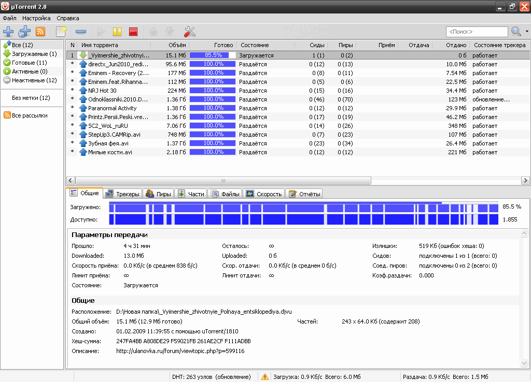Pause the torrent with the pause icon
The width and height of the screenshot is (531, 382).
coord(117,32)
